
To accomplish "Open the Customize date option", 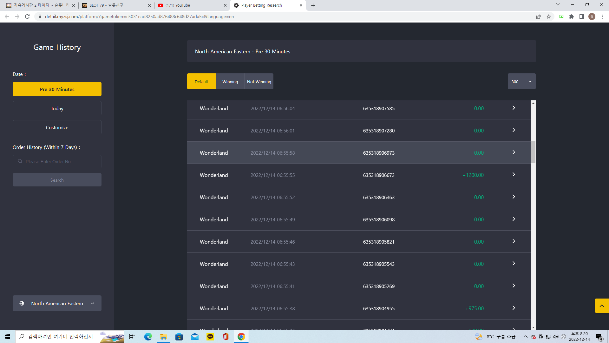I will (57, 127).
